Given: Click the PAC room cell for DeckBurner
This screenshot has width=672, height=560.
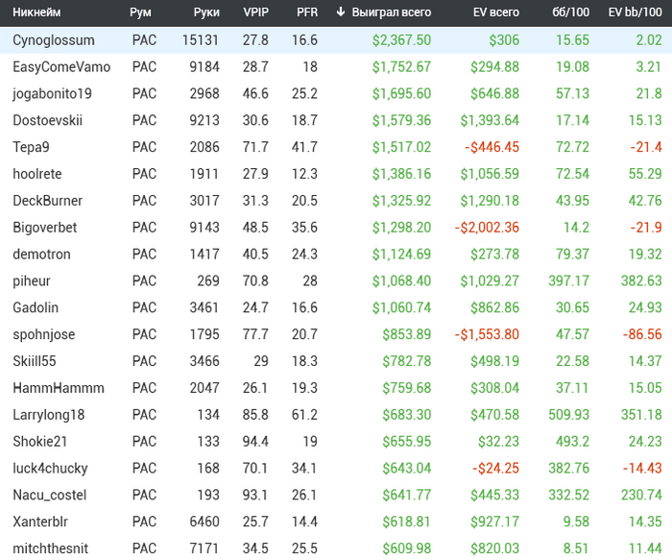Looking at the screenshot, I should (144, 201).
